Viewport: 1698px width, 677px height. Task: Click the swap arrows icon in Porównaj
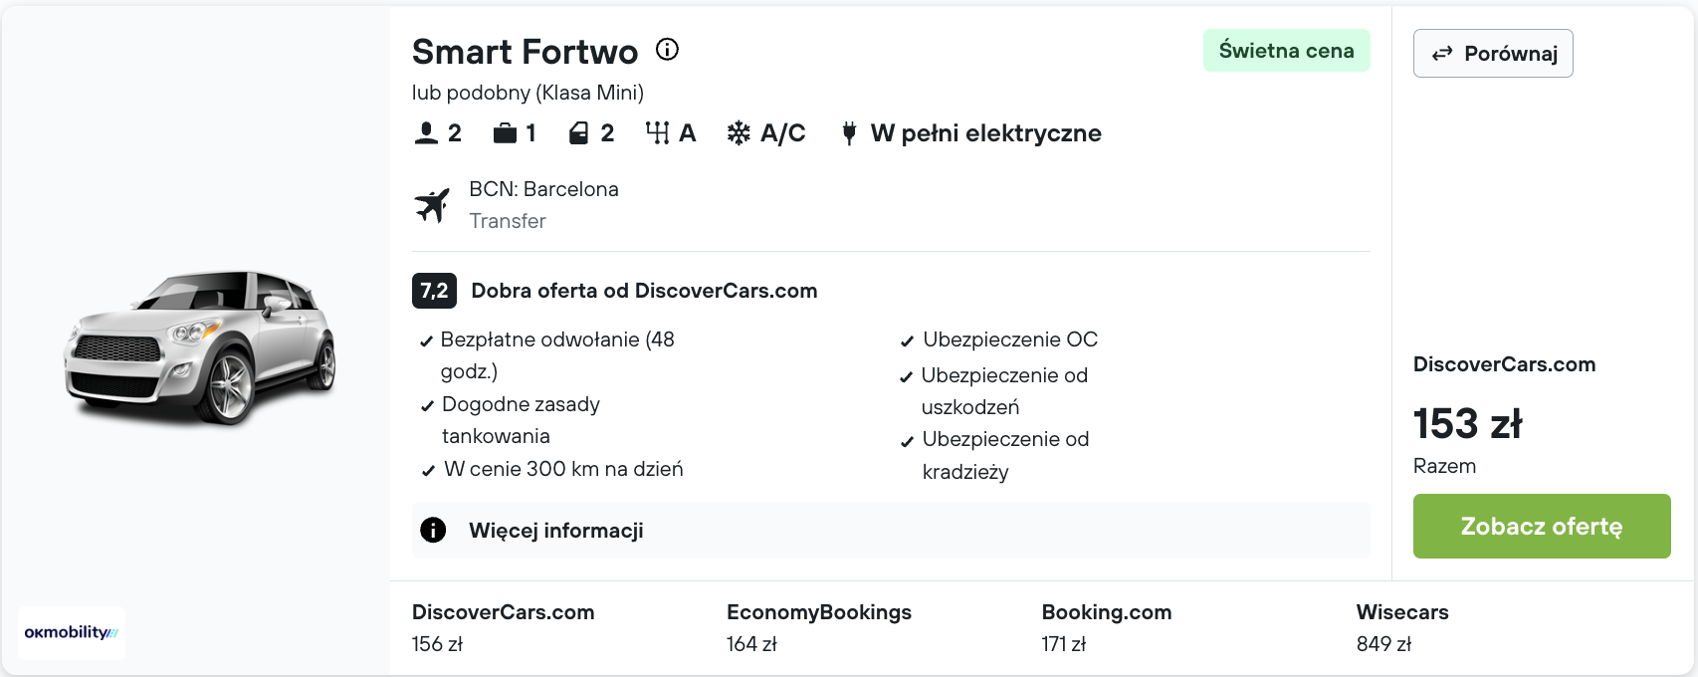pyautogui.click(x=1442, y=54)
